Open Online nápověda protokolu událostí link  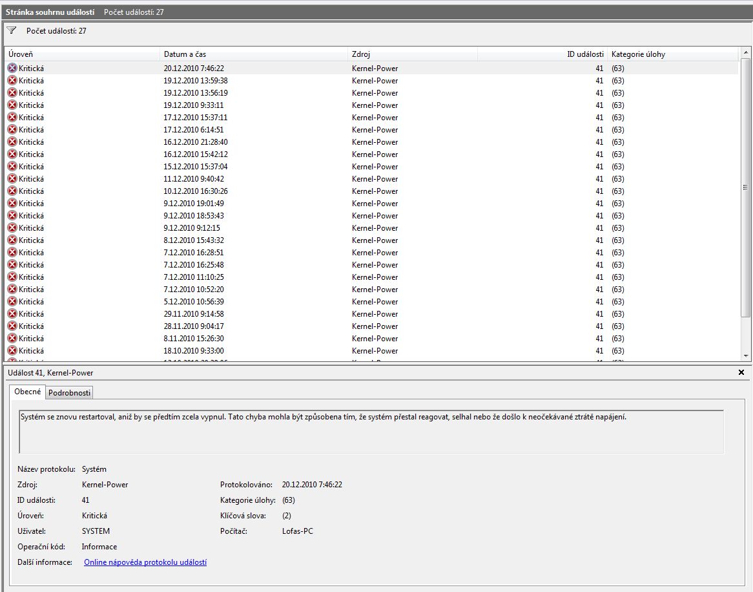pos(145,562)
